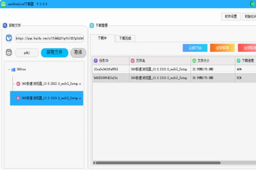Viewport: 256px width, 170px height.
Task: Click file icon of selected 13.0.2310.0 entry
Action: click(18, 98)
